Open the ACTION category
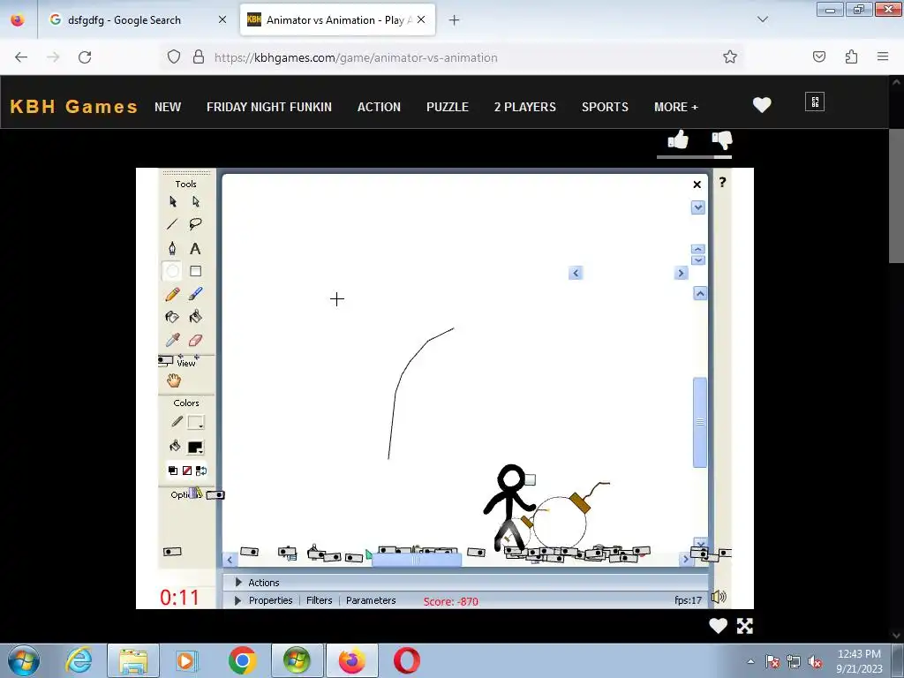Screen dimensions: 904x678 (x=379, y=107)
